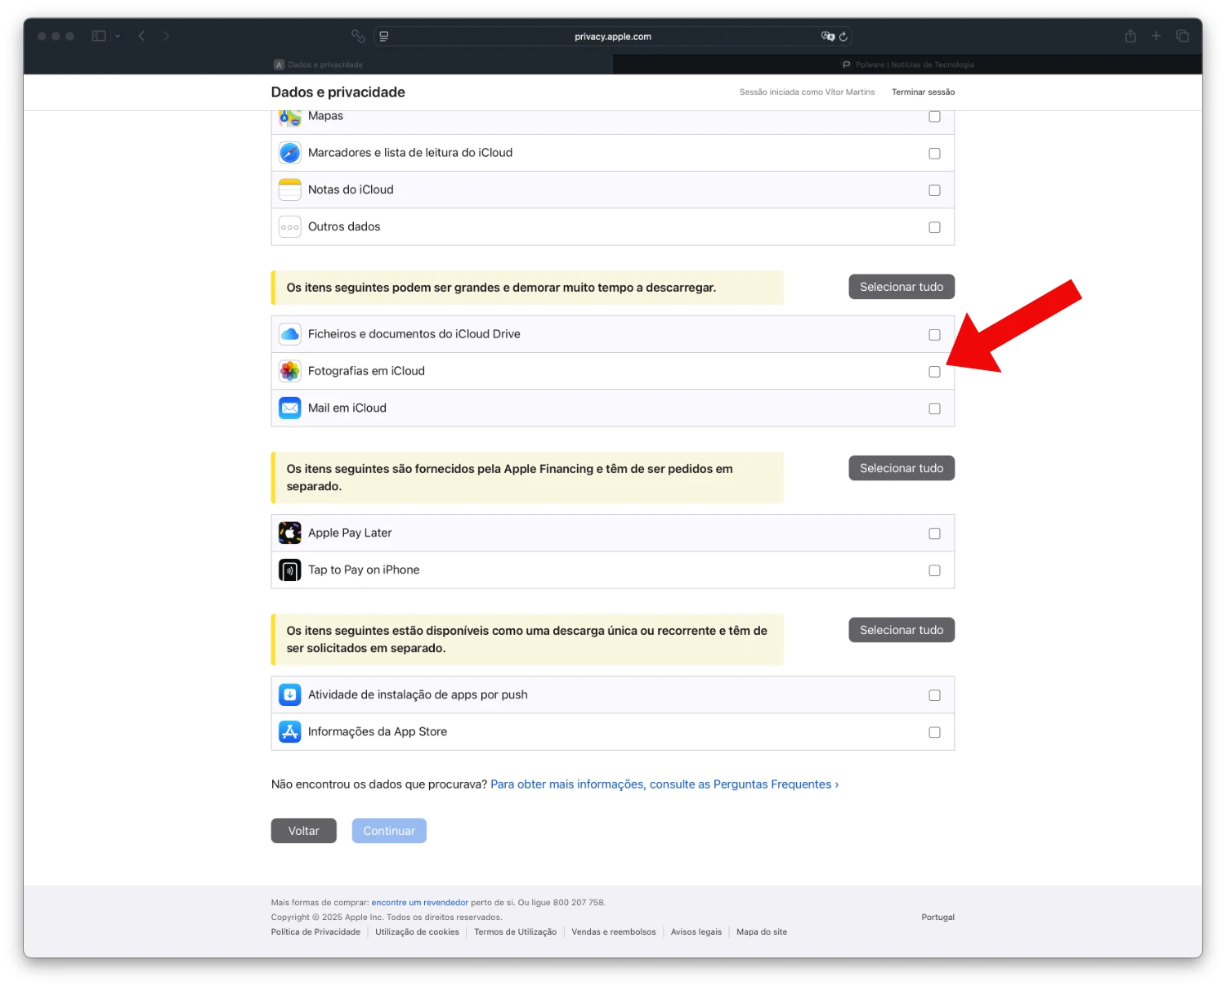
Task: Expand the sidebar dropdown arrow
Action: (118, 36)
